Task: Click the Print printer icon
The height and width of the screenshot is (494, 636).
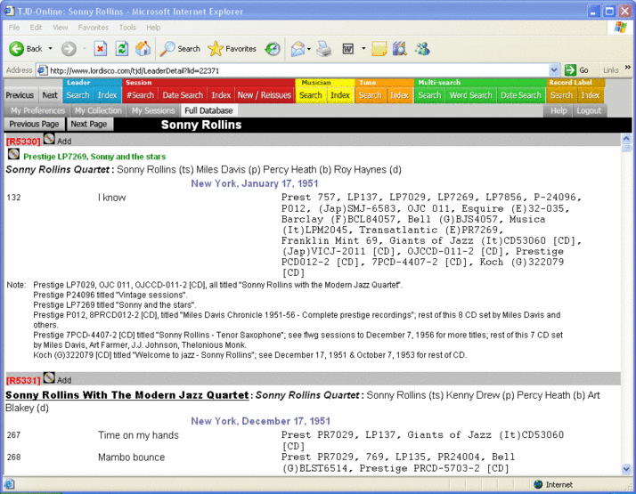Action: point(324,49)
